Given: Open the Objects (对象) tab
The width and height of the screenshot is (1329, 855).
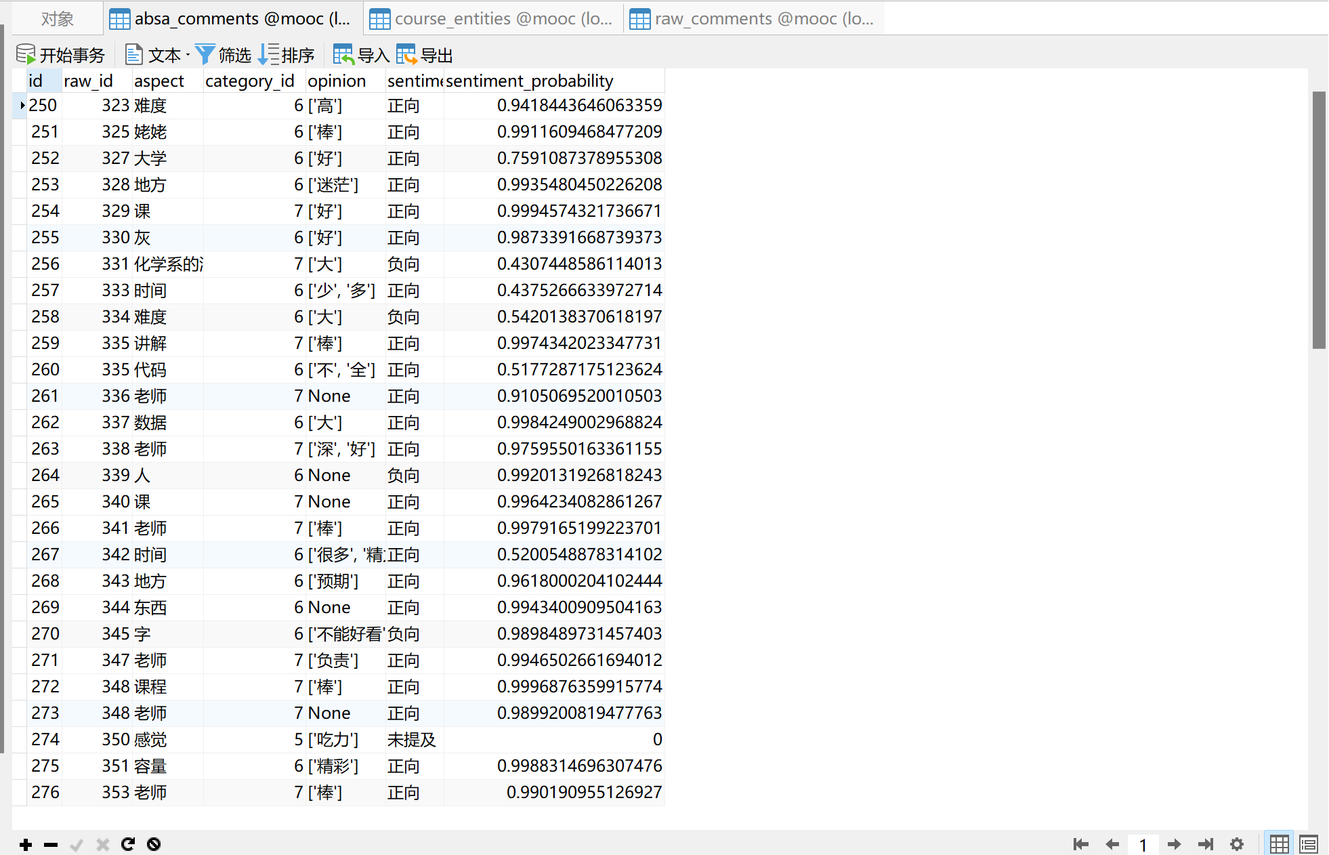Looking at the screenshot, I should click(57, 18).
